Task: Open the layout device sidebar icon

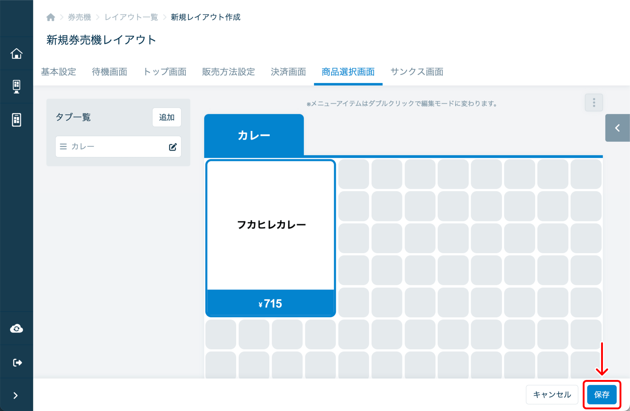Action: click(x=17, y=120)
